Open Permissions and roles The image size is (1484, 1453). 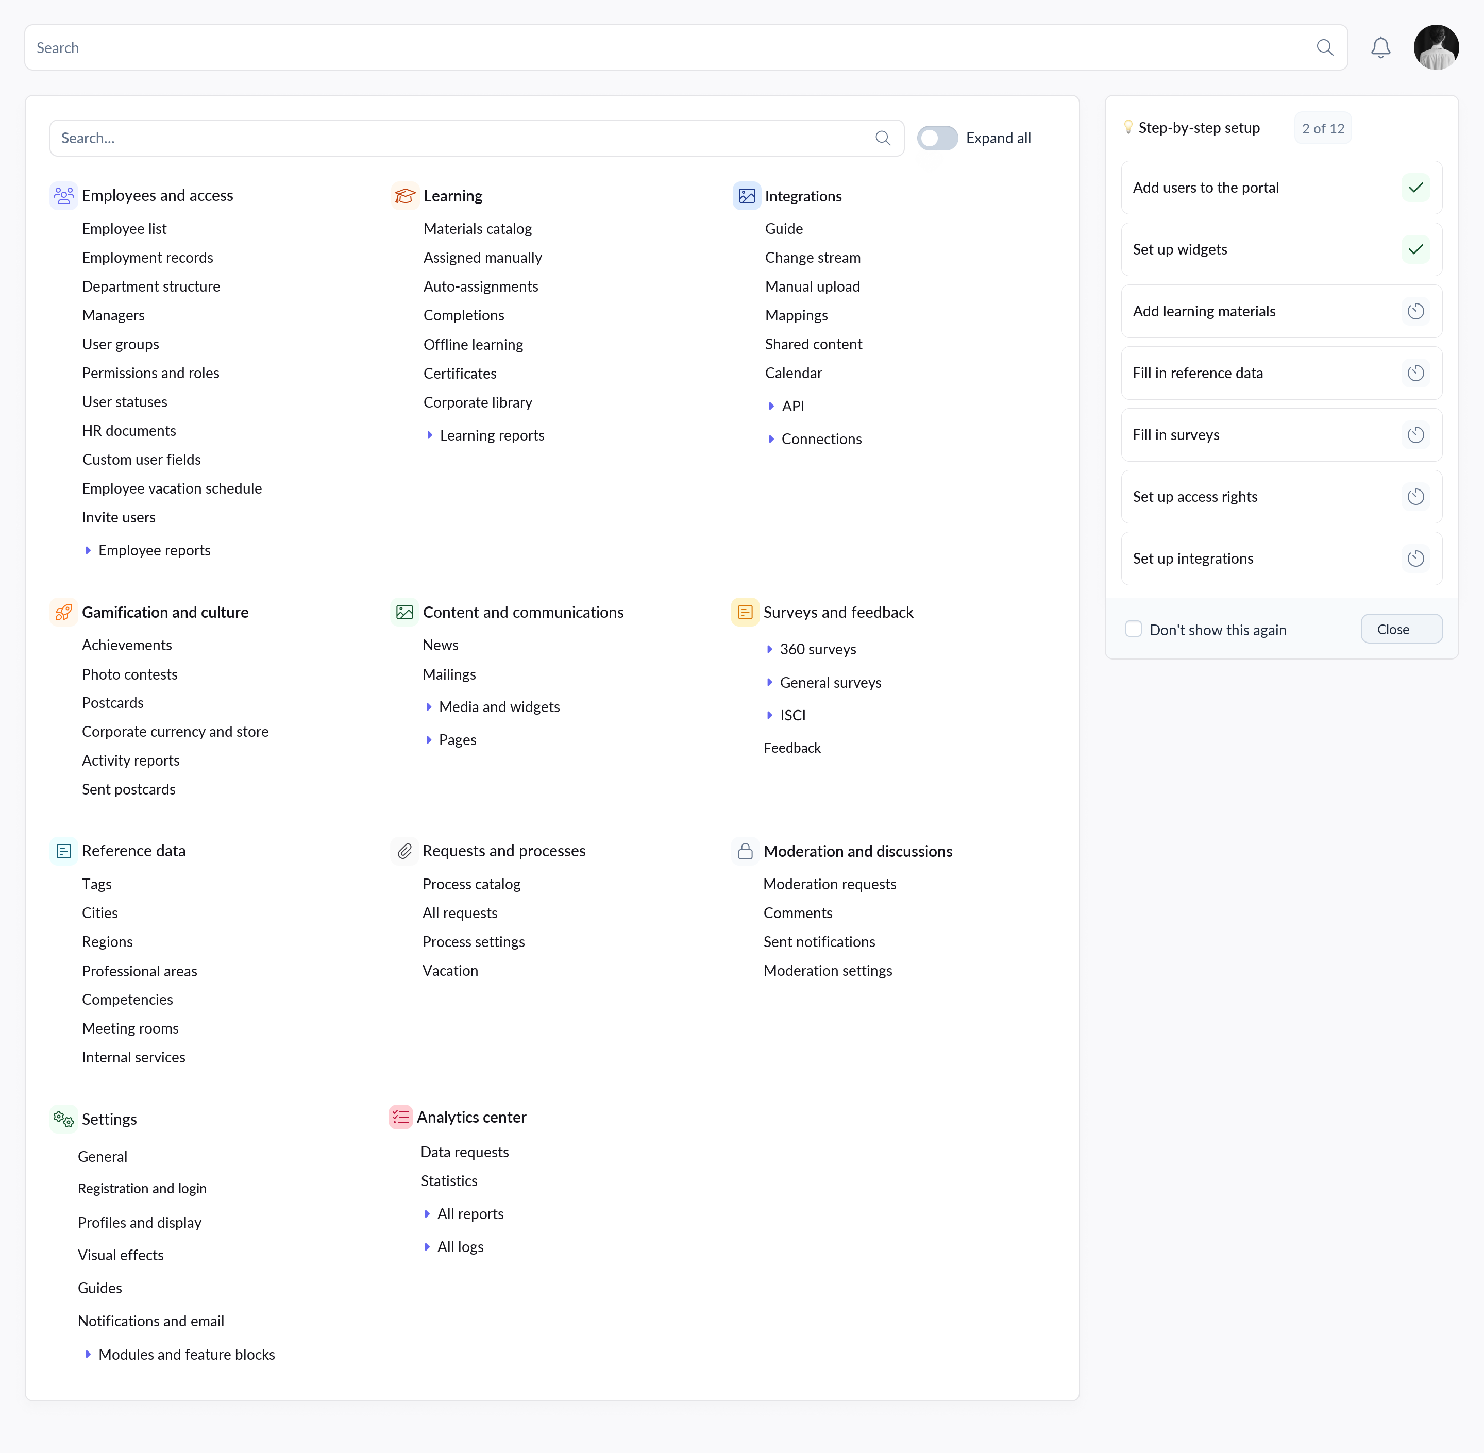pyautogui.click(x=150, y=373)
